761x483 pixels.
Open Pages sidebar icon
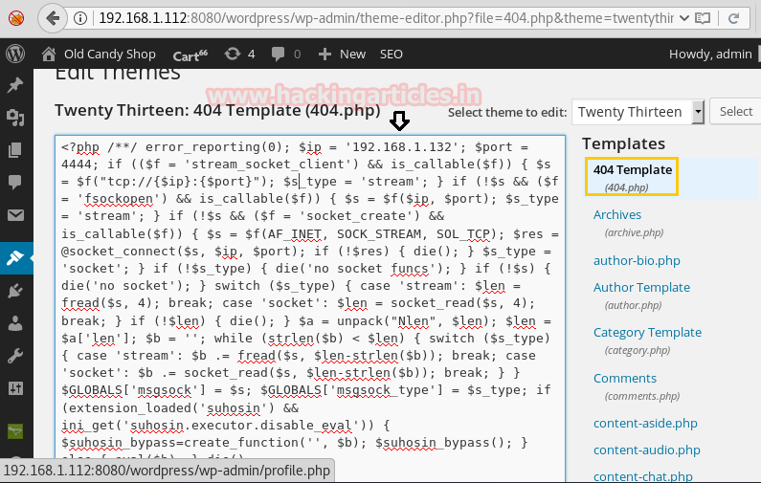pyautogui.click(x=15, y=150)
